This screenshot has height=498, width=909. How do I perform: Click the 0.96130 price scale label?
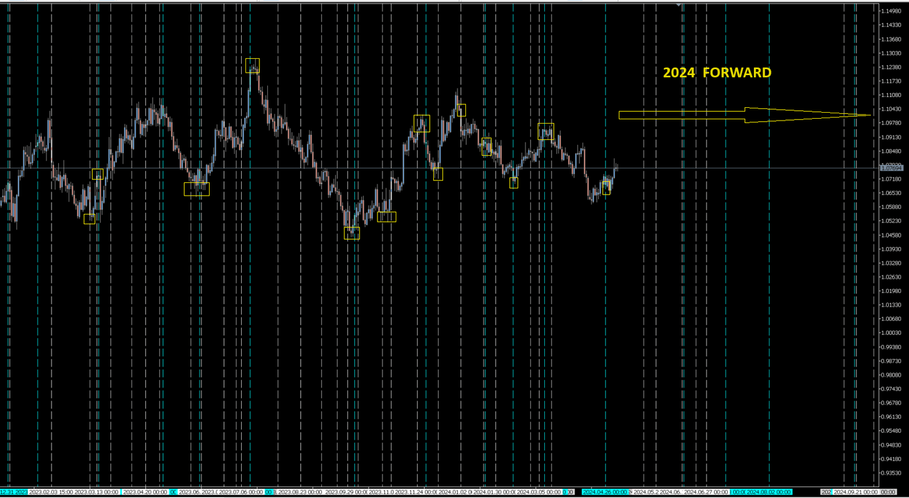(x=892, y=417)
